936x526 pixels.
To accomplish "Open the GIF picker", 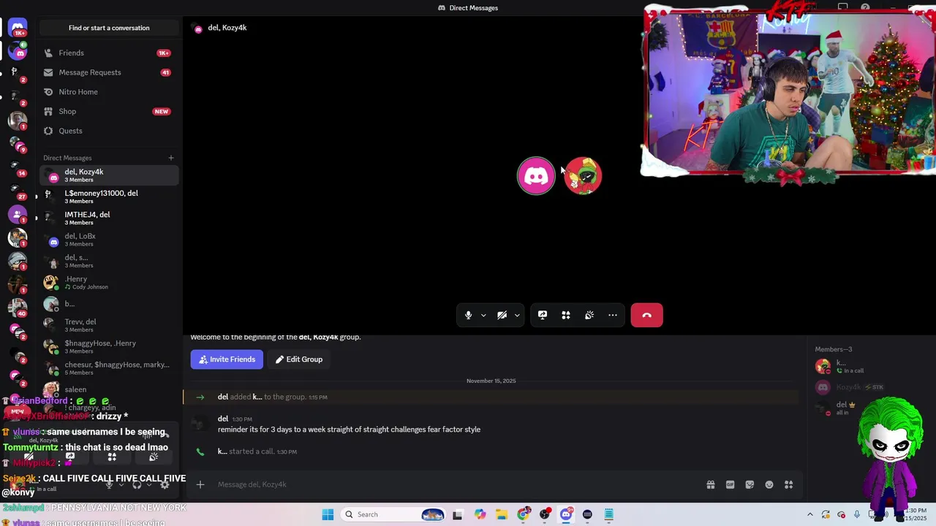I will pos(730,484).
